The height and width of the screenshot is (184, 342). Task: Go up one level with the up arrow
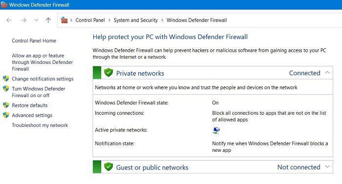[x=48, y=20]
